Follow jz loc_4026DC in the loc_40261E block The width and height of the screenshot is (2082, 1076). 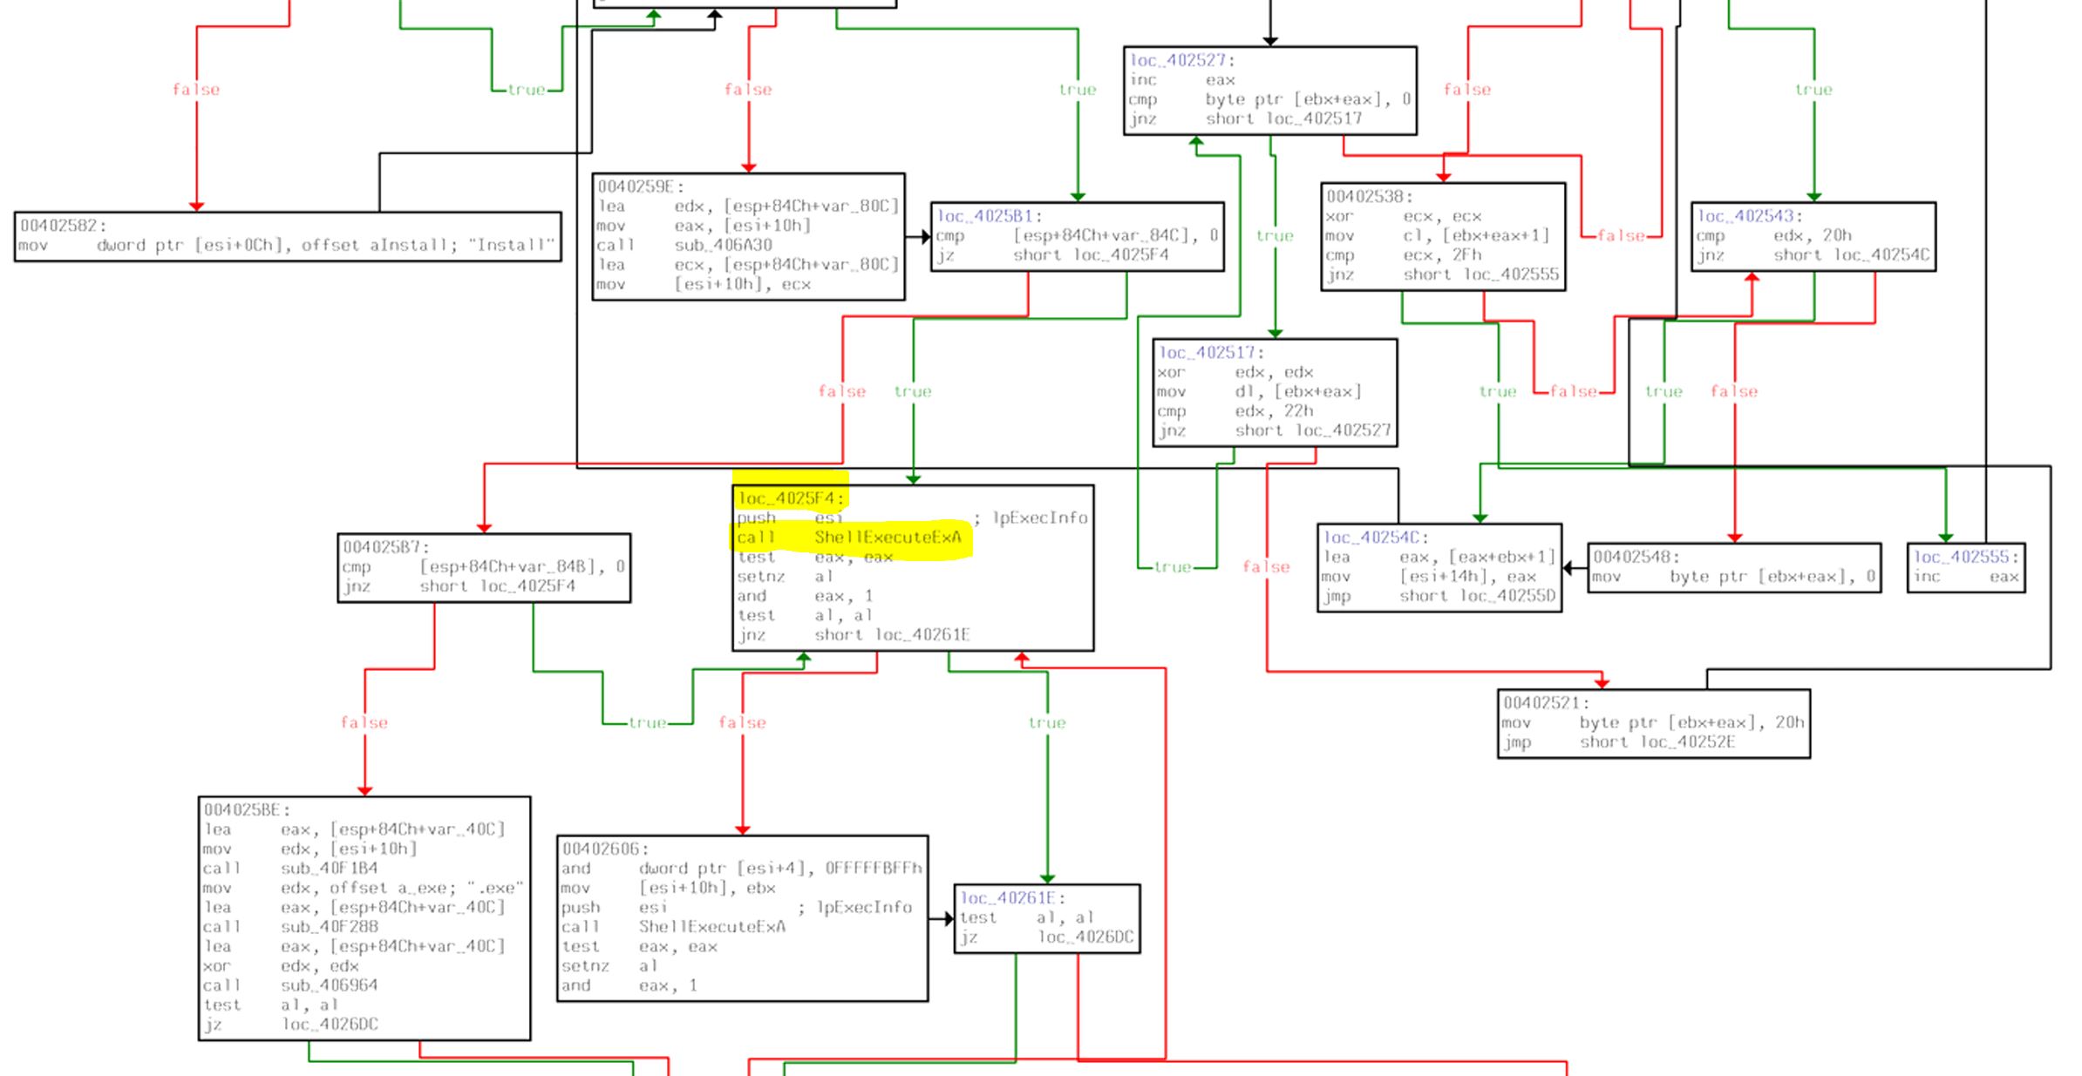point(1085,937)
